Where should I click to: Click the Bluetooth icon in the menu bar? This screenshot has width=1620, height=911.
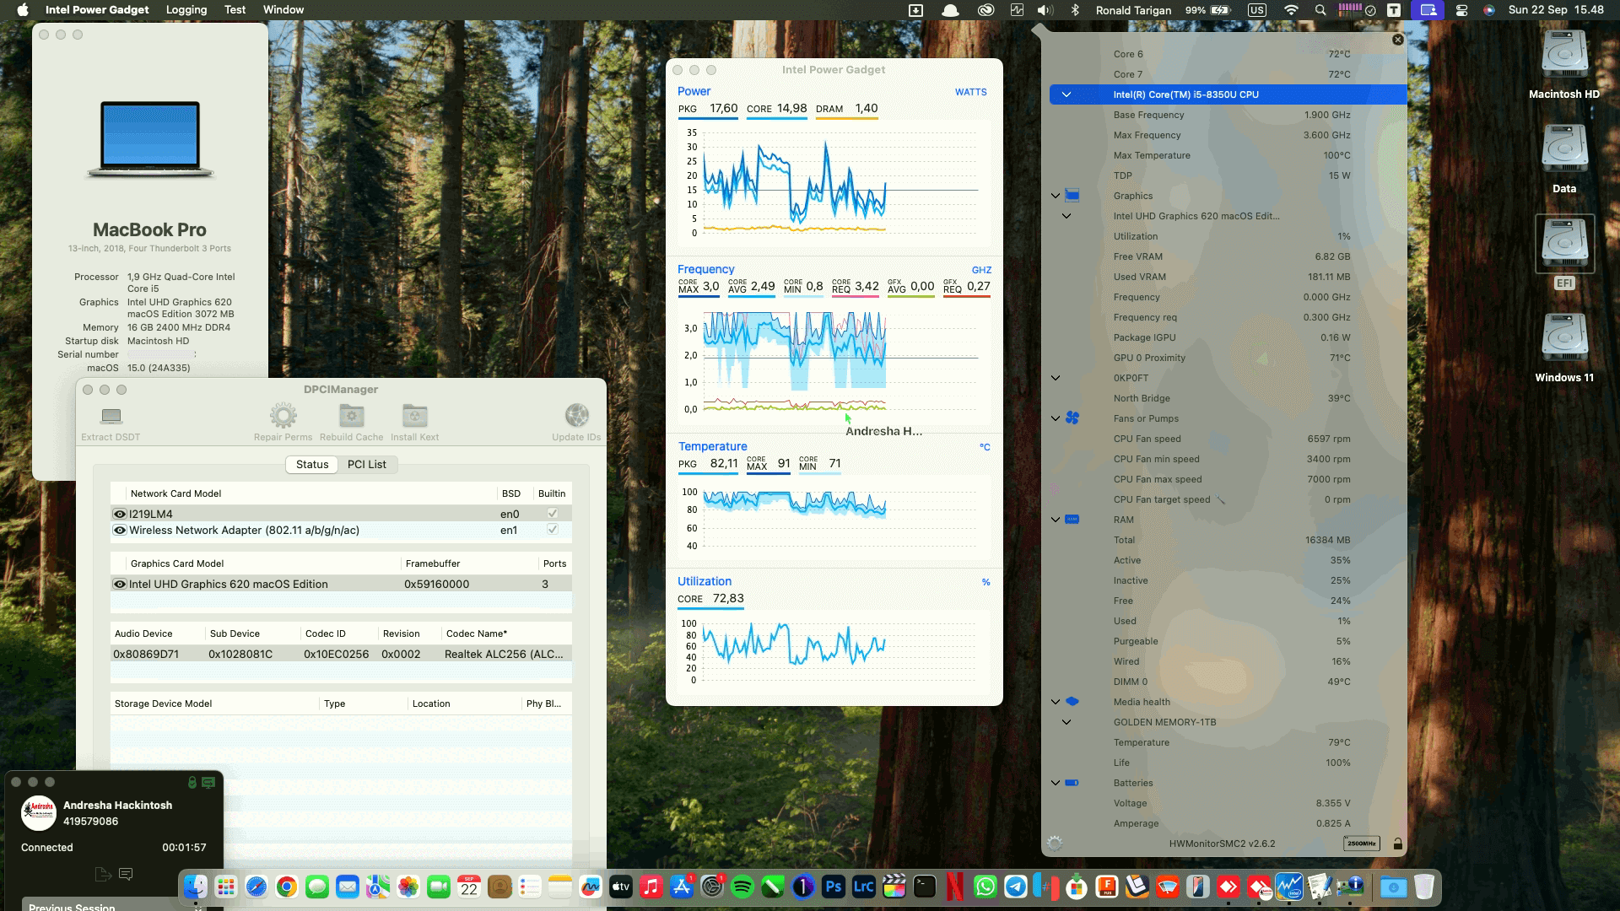coord(1075,10)
